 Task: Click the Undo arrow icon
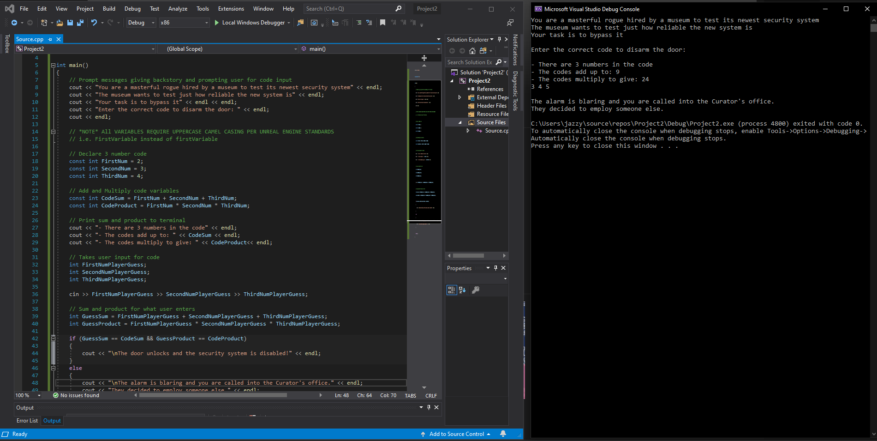(x=94, y=23)
